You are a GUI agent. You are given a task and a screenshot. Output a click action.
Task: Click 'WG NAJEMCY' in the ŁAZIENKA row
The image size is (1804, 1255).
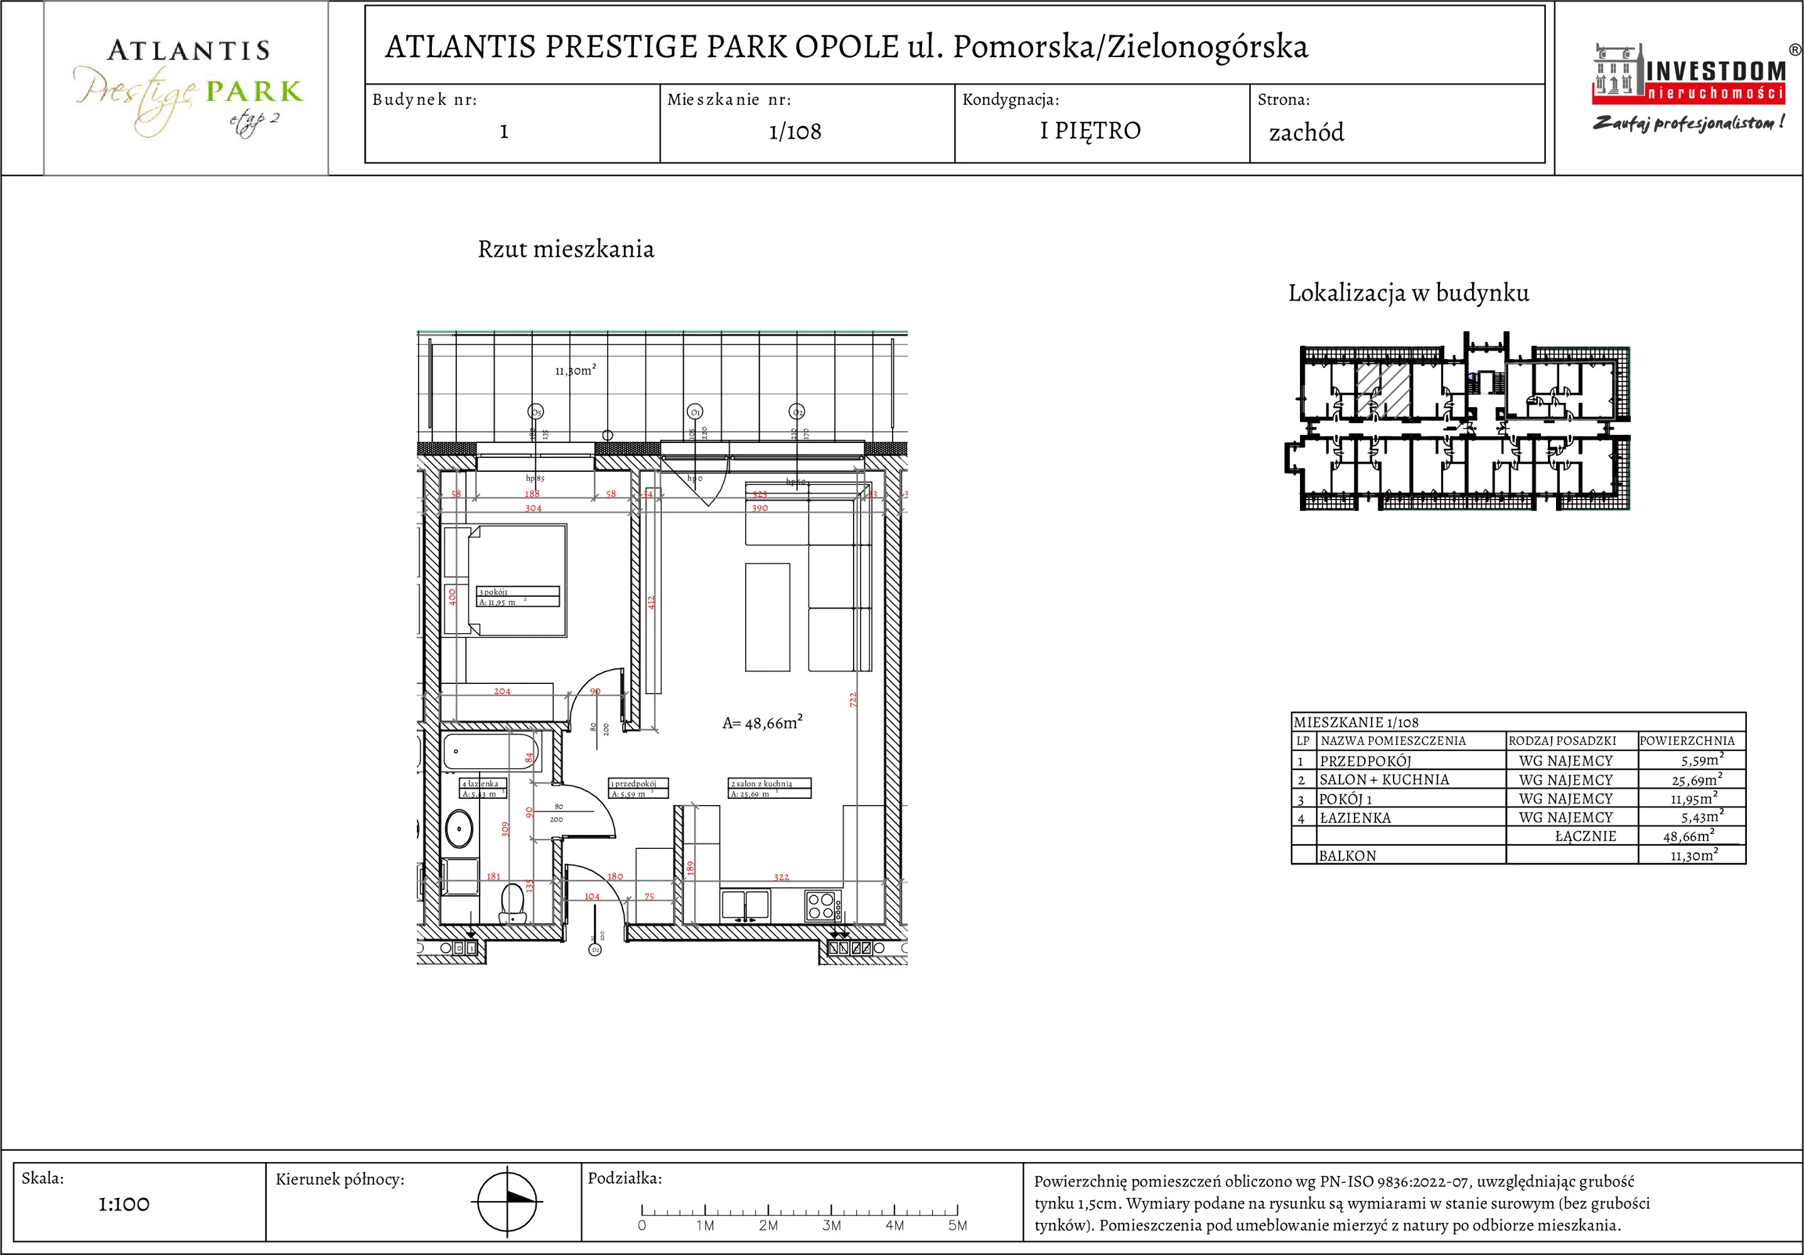click(x=1566, y=818)
